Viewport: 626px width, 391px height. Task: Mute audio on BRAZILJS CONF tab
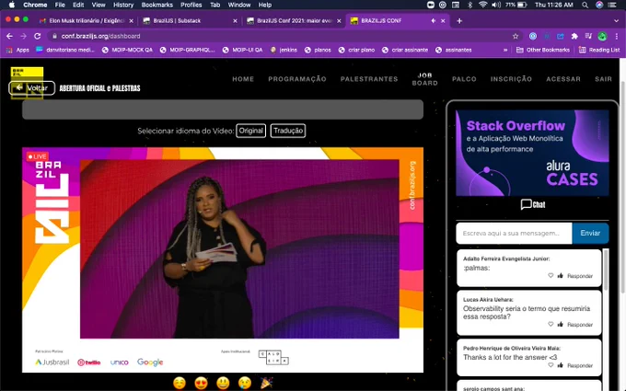click(434, 21)
